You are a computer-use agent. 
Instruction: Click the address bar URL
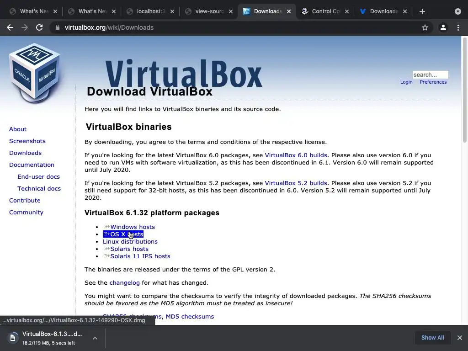pos(109,27)
